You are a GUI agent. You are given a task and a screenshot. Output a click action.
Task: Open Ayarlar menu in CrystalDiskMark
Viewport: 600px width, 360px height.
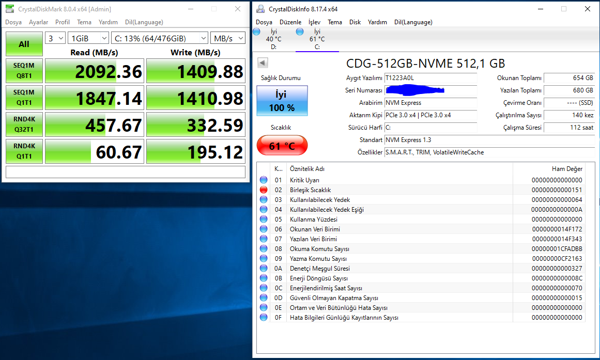tap(39, 22)
